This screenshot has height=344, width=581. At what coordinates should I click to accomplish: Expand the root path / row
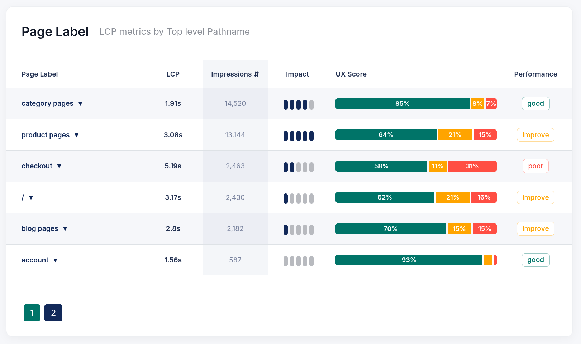point(31,198)
